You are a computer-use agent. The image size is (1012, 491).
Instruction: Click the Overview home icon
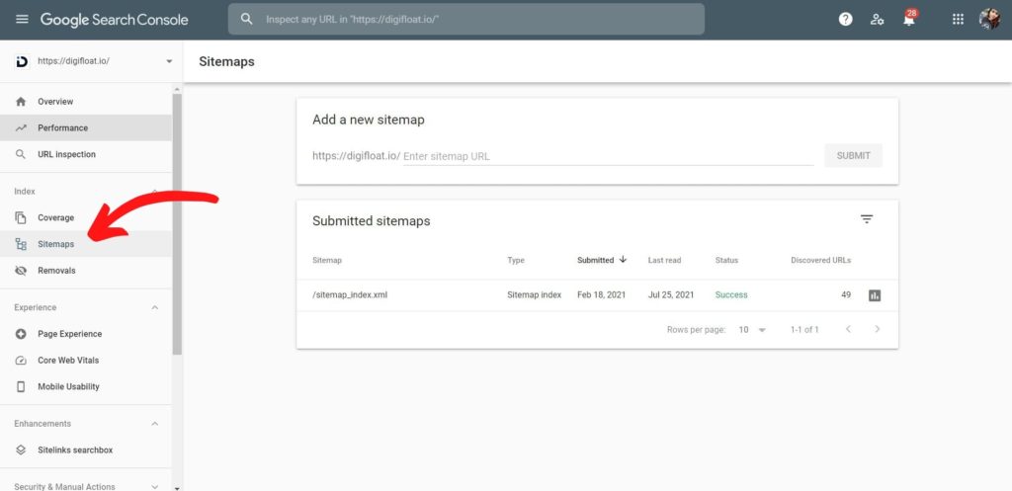tap(21, 102)
